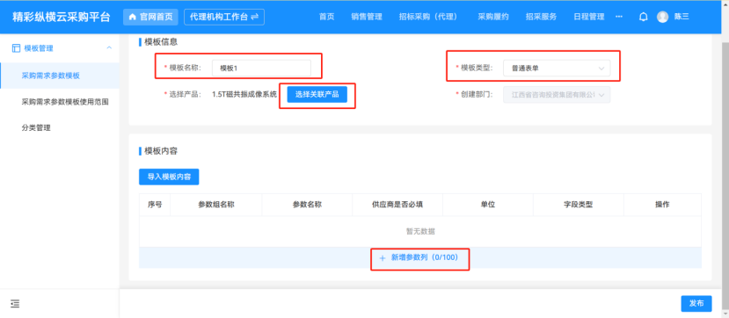Click the 供应商是否必填 column header

coord(397,205)
